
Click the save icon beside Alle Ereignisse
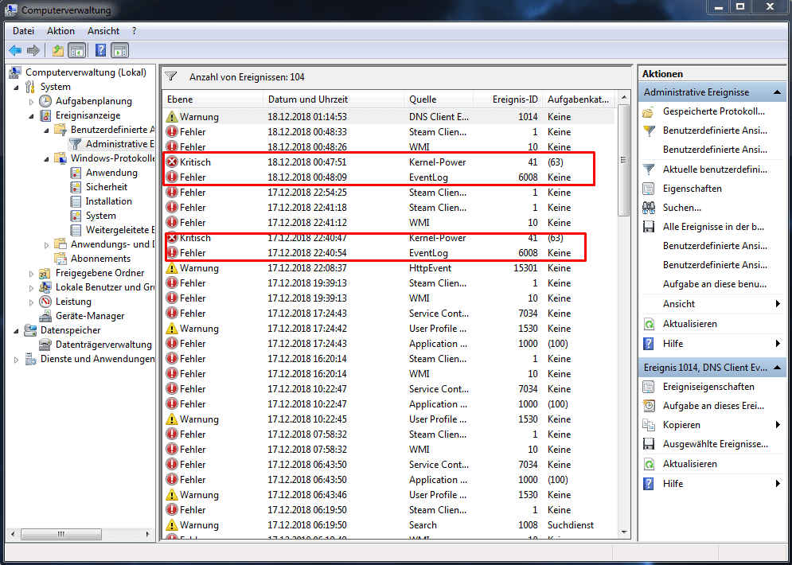click(x=649, y=227)
